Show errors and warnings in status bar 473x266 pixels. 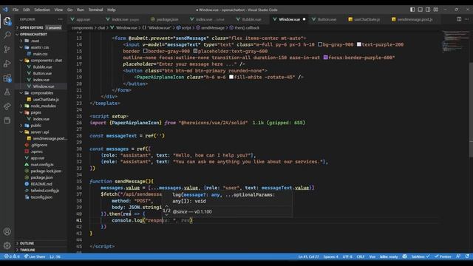[12, 256]
